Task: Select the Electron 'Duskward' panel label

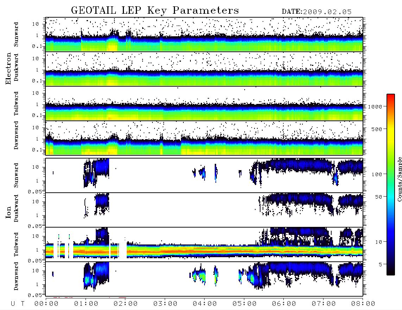Action: [16, 68]
